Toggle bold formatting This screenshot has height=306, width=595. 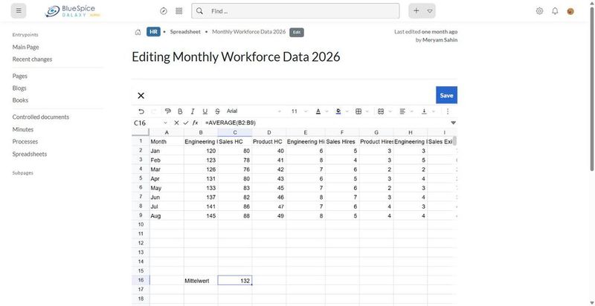(180, 111)
